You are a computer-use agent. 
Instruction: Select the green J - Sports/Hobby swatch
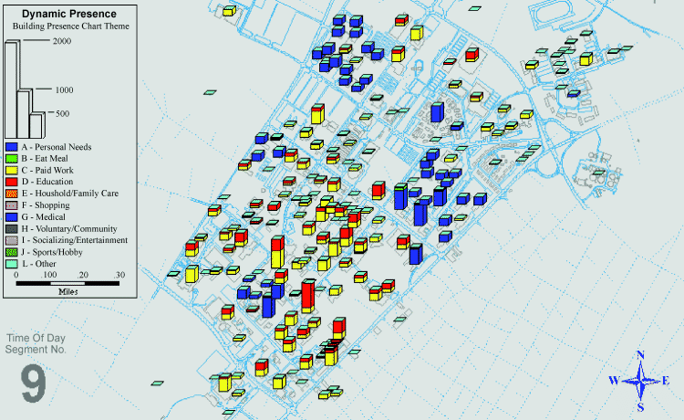pyautogui.click(x=11, y=252)
